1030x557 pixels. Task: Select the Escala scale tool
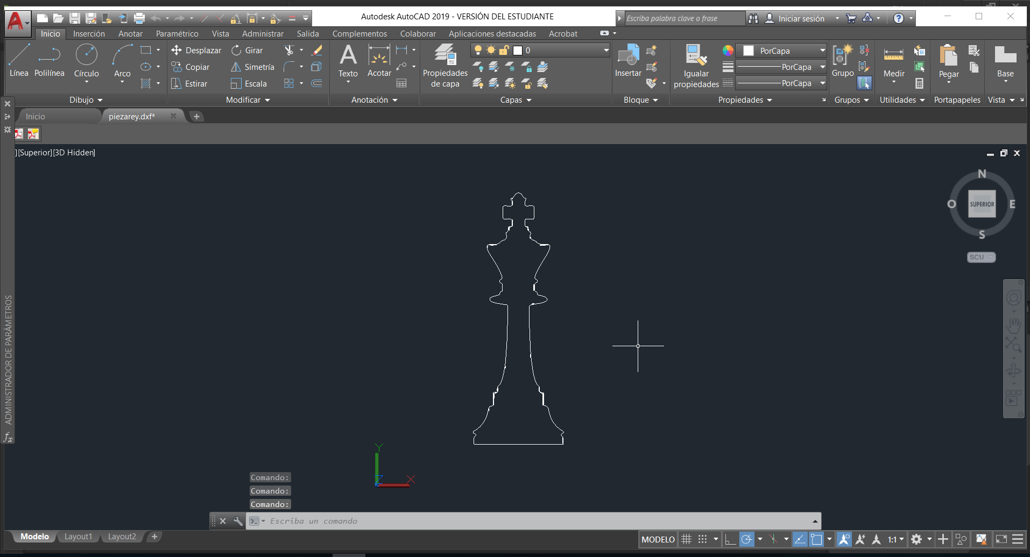click(x=249, y=83)
